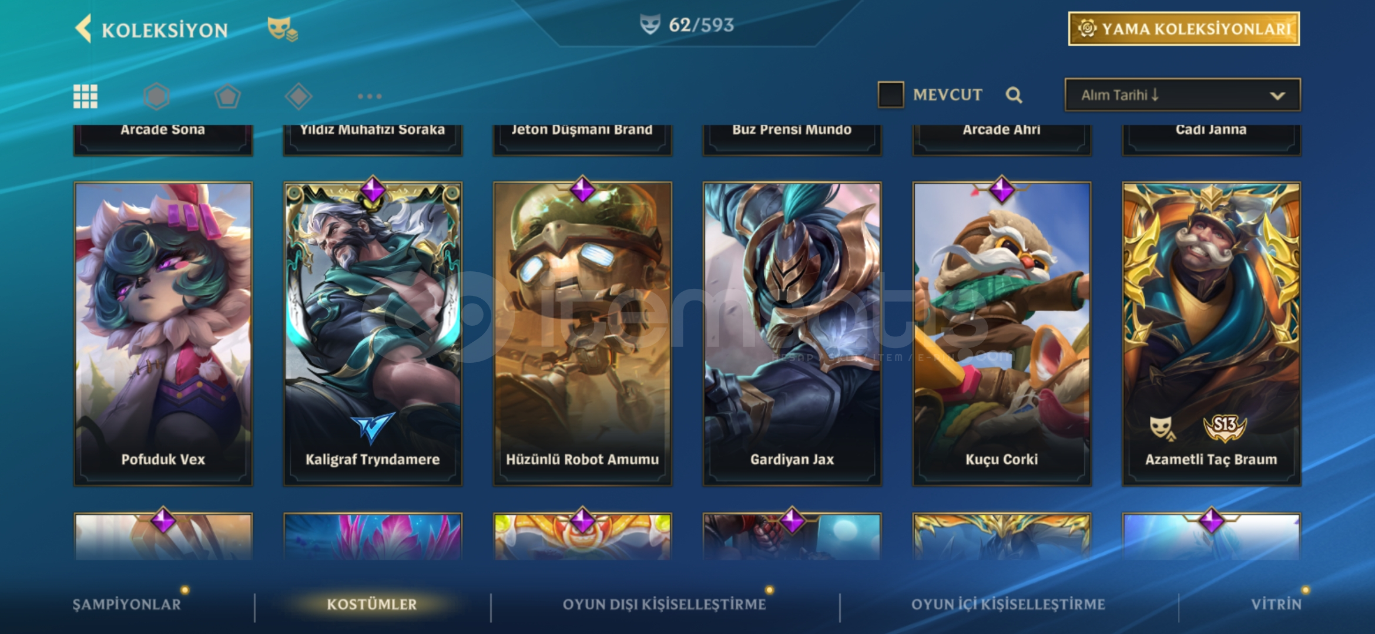1375x634 pixels.
Task: Switch to Oyun Dışı Kişiselleştirme tab
Action: point(665,604)
